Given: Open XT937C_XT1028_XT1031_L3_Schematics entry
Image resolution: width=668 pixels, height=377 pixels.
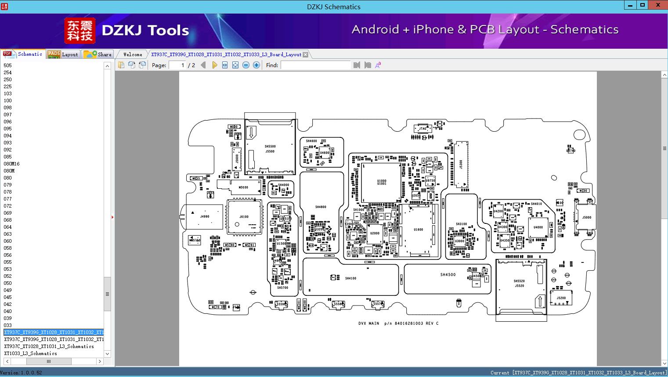Looking at the screenshot, I should (x=49, y=346).
